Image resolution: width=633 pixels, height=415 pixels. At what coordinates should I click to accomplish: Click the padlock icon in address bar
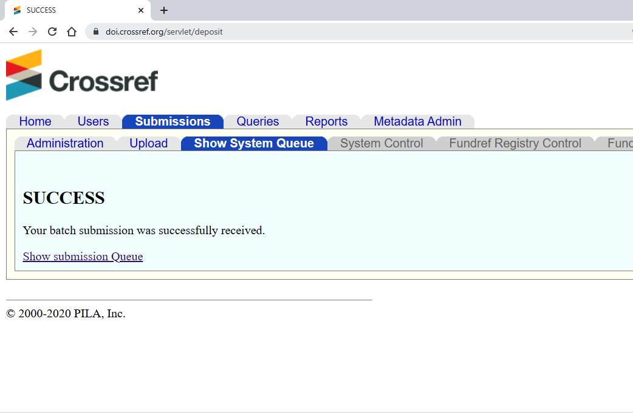95,31
